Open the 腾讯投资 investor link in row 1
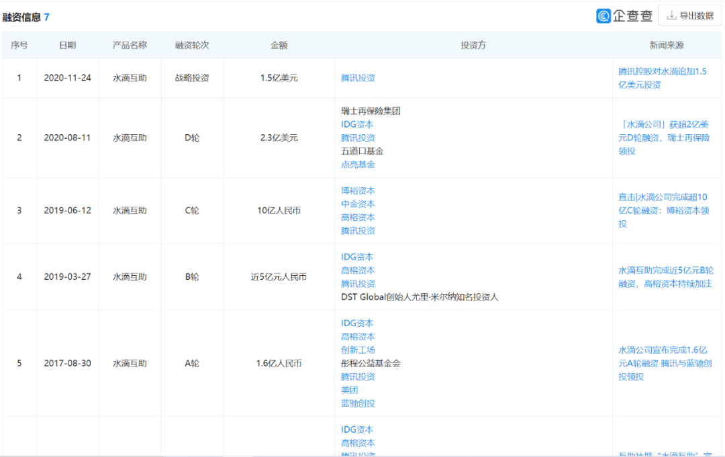Viewport: 725px width, 457px height. point(358,78)
